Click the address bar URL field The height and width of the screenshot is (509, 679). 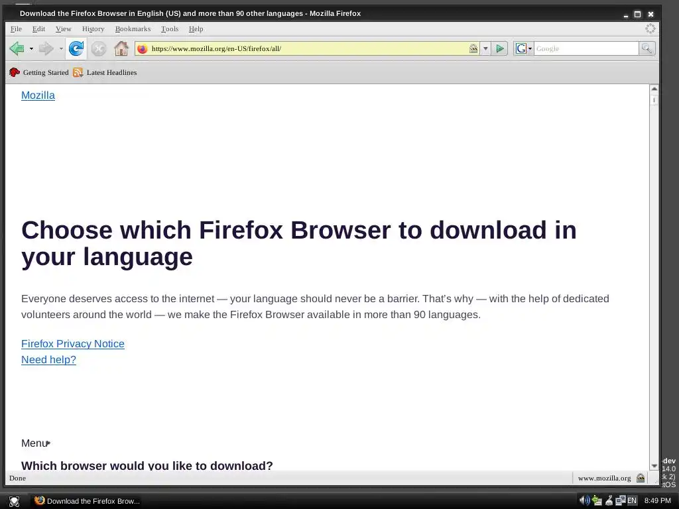click(308, 48)
